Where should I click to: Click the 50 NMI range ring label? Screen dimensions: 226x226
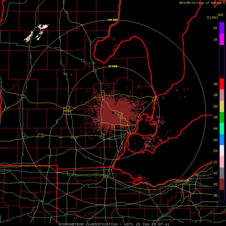coord(113,66)
